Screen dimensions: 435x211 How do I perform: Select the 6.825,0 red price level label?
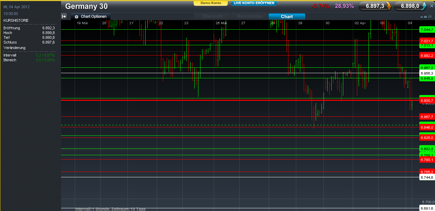pos(427,137)
